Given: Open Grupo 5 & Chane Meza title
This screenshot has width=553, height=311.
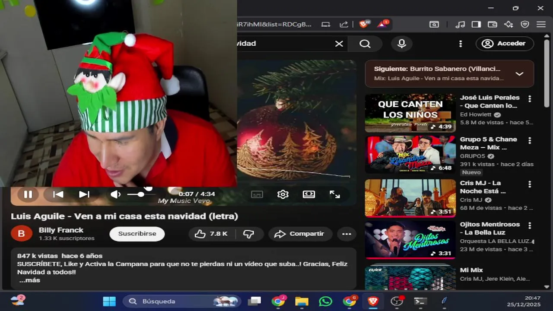Looking at the screenshot, I should point(489,143).
